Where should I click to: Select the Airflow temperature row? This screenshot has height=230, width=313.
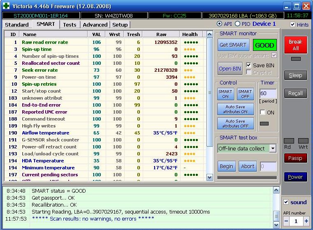[x=105, y=133]
